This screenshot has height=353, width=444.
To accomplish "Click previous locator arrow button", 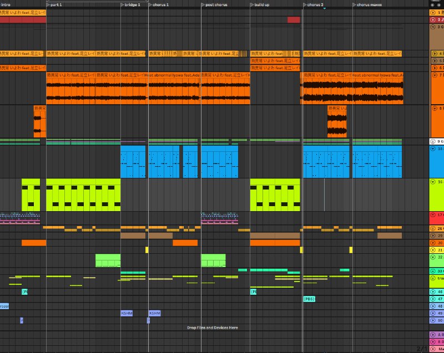I will click(x=432, y=5).
